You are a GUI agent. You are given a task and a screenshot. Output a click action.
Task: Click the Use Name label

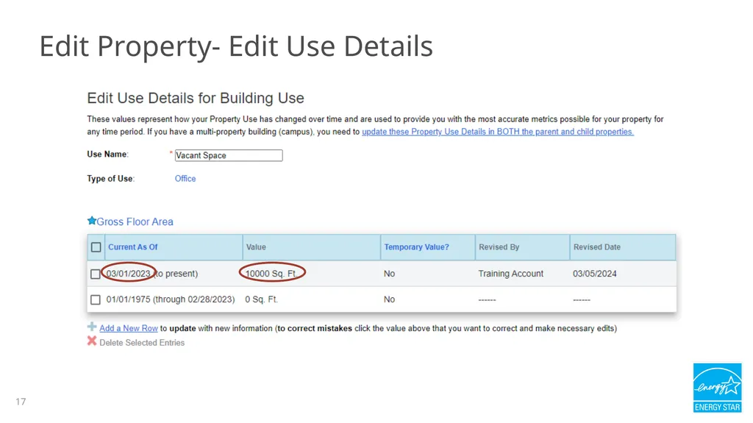pos(107,154)
